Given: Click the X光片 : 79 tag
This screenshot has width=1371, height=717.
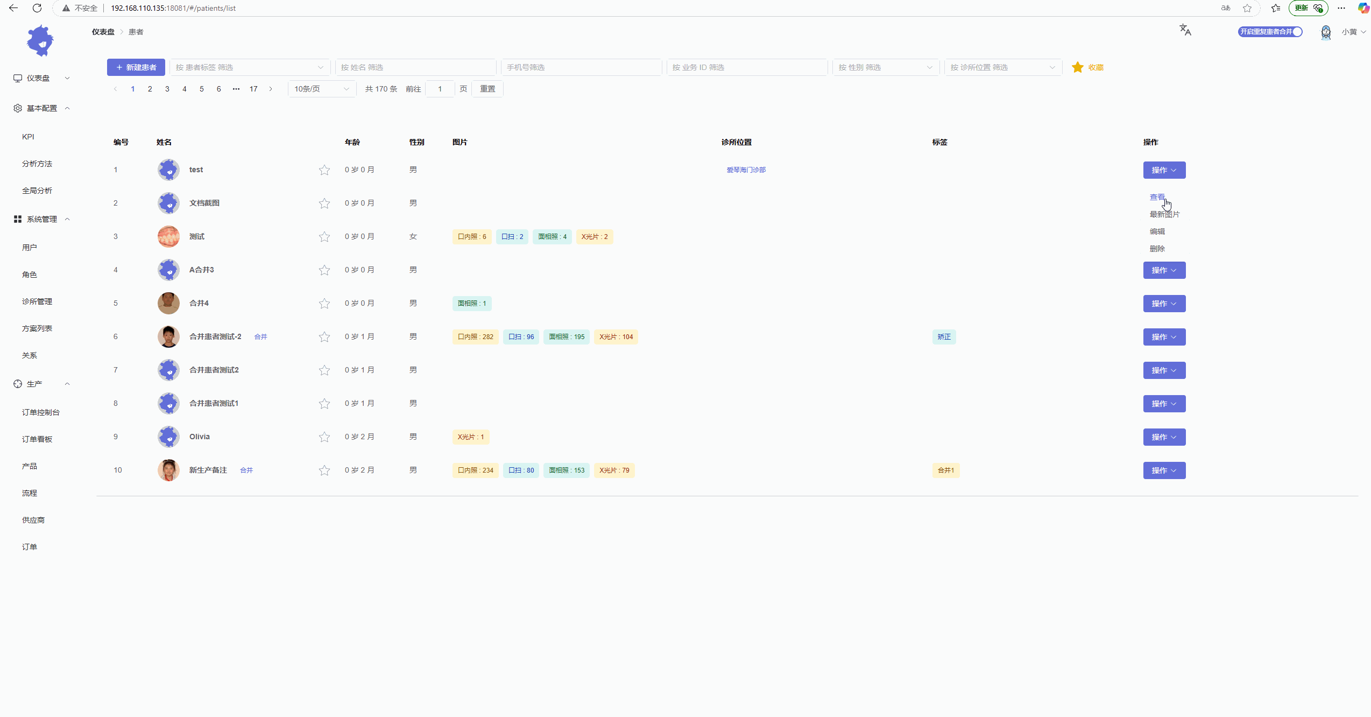Looking at the screenshot, I should [614, 470].
